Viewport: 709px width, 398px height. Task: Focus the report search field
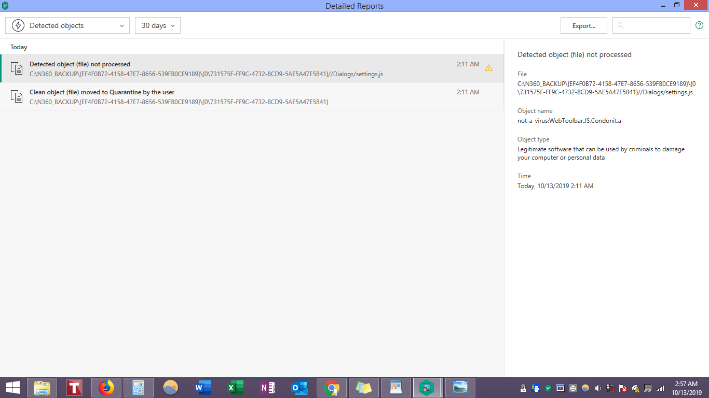pos(651,25)
